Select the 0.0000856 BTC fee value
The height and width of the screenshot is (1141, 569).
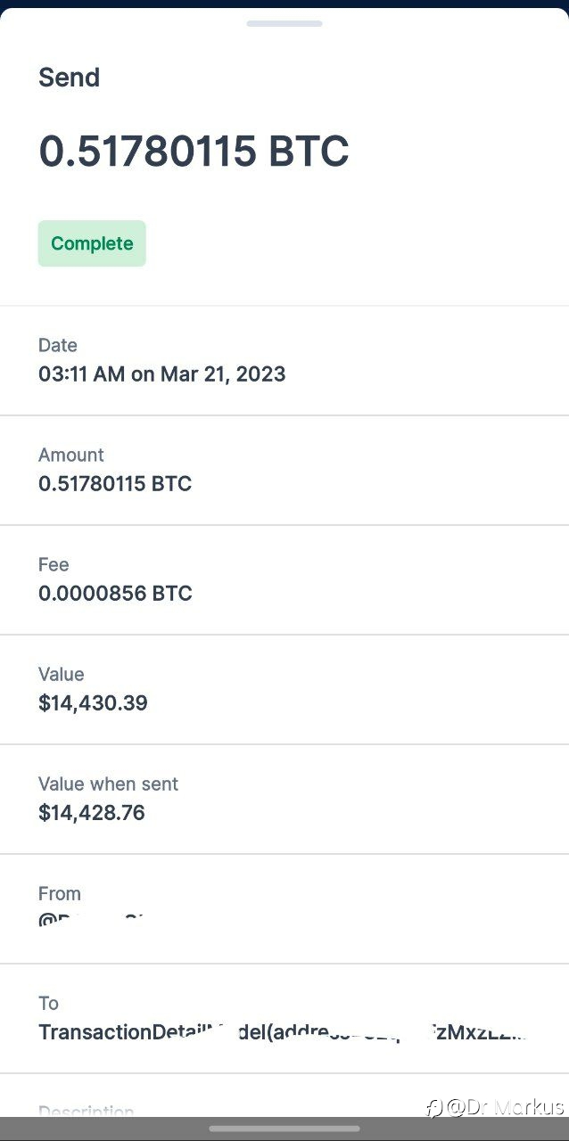coord(115,593)
